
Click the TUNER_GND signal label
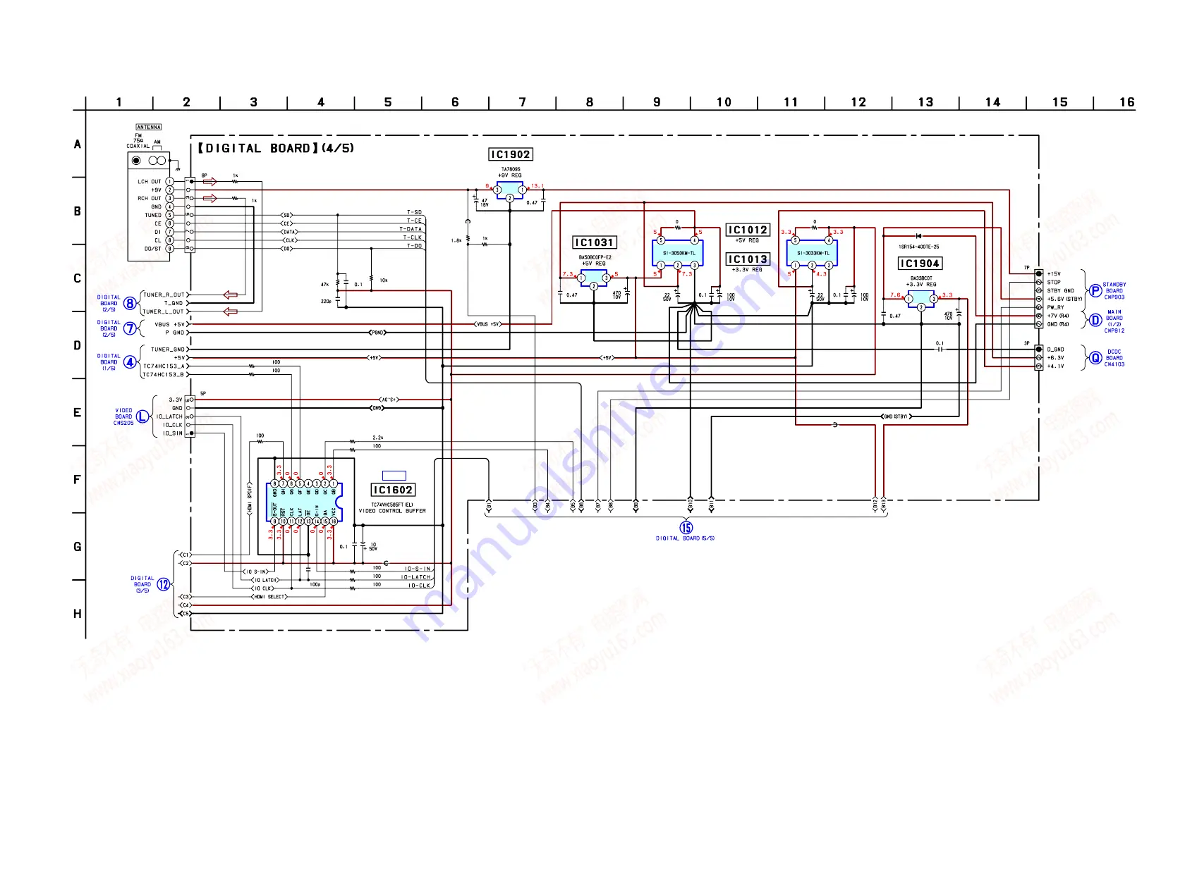point(168,350)
